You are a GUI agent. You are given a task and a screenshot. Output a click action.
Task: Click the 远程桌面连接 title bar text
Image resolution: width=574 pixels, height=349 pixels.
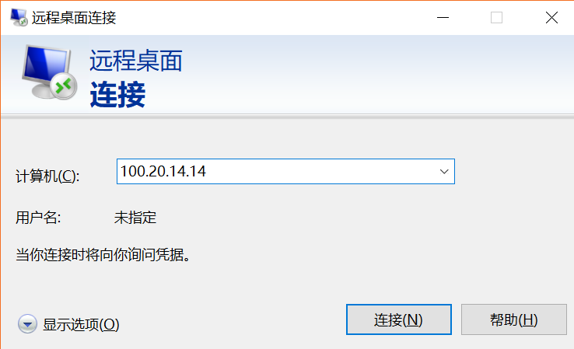[74, 18]
